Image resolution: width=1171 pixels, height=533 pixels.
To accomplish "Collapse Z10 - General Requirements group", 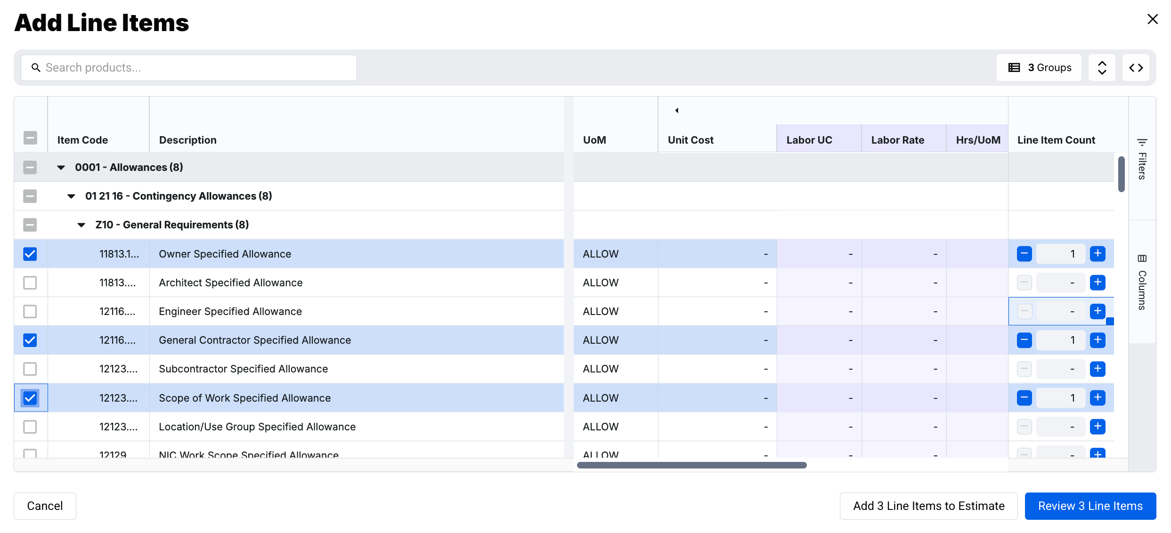I will (x=81, y=225).
